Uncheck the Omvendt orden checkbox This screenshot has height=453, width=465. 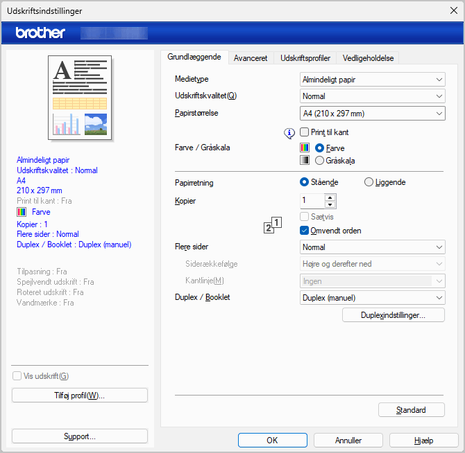tap(304, 230)
